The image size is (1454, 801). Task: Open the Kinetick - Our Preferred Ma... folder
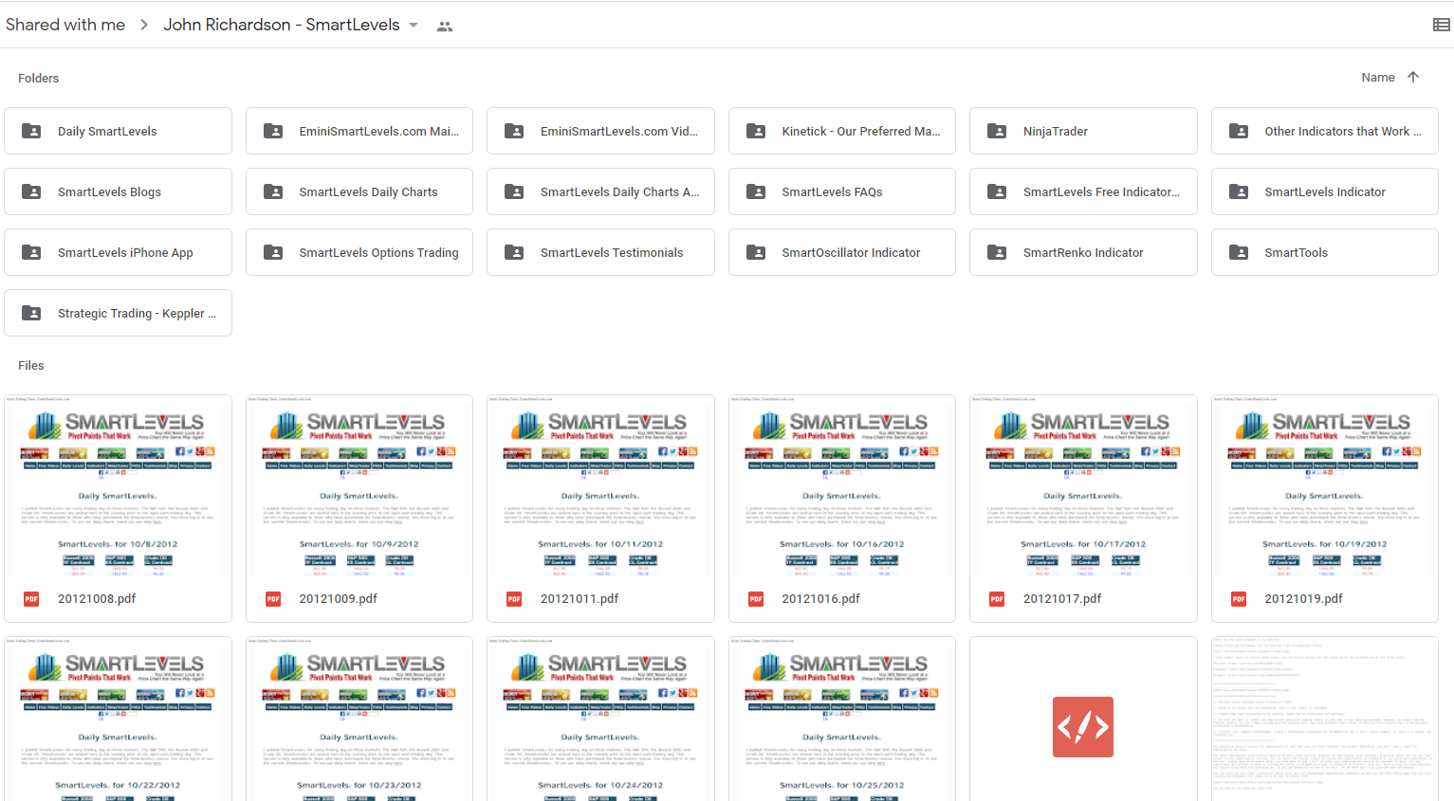click(842, 131)
